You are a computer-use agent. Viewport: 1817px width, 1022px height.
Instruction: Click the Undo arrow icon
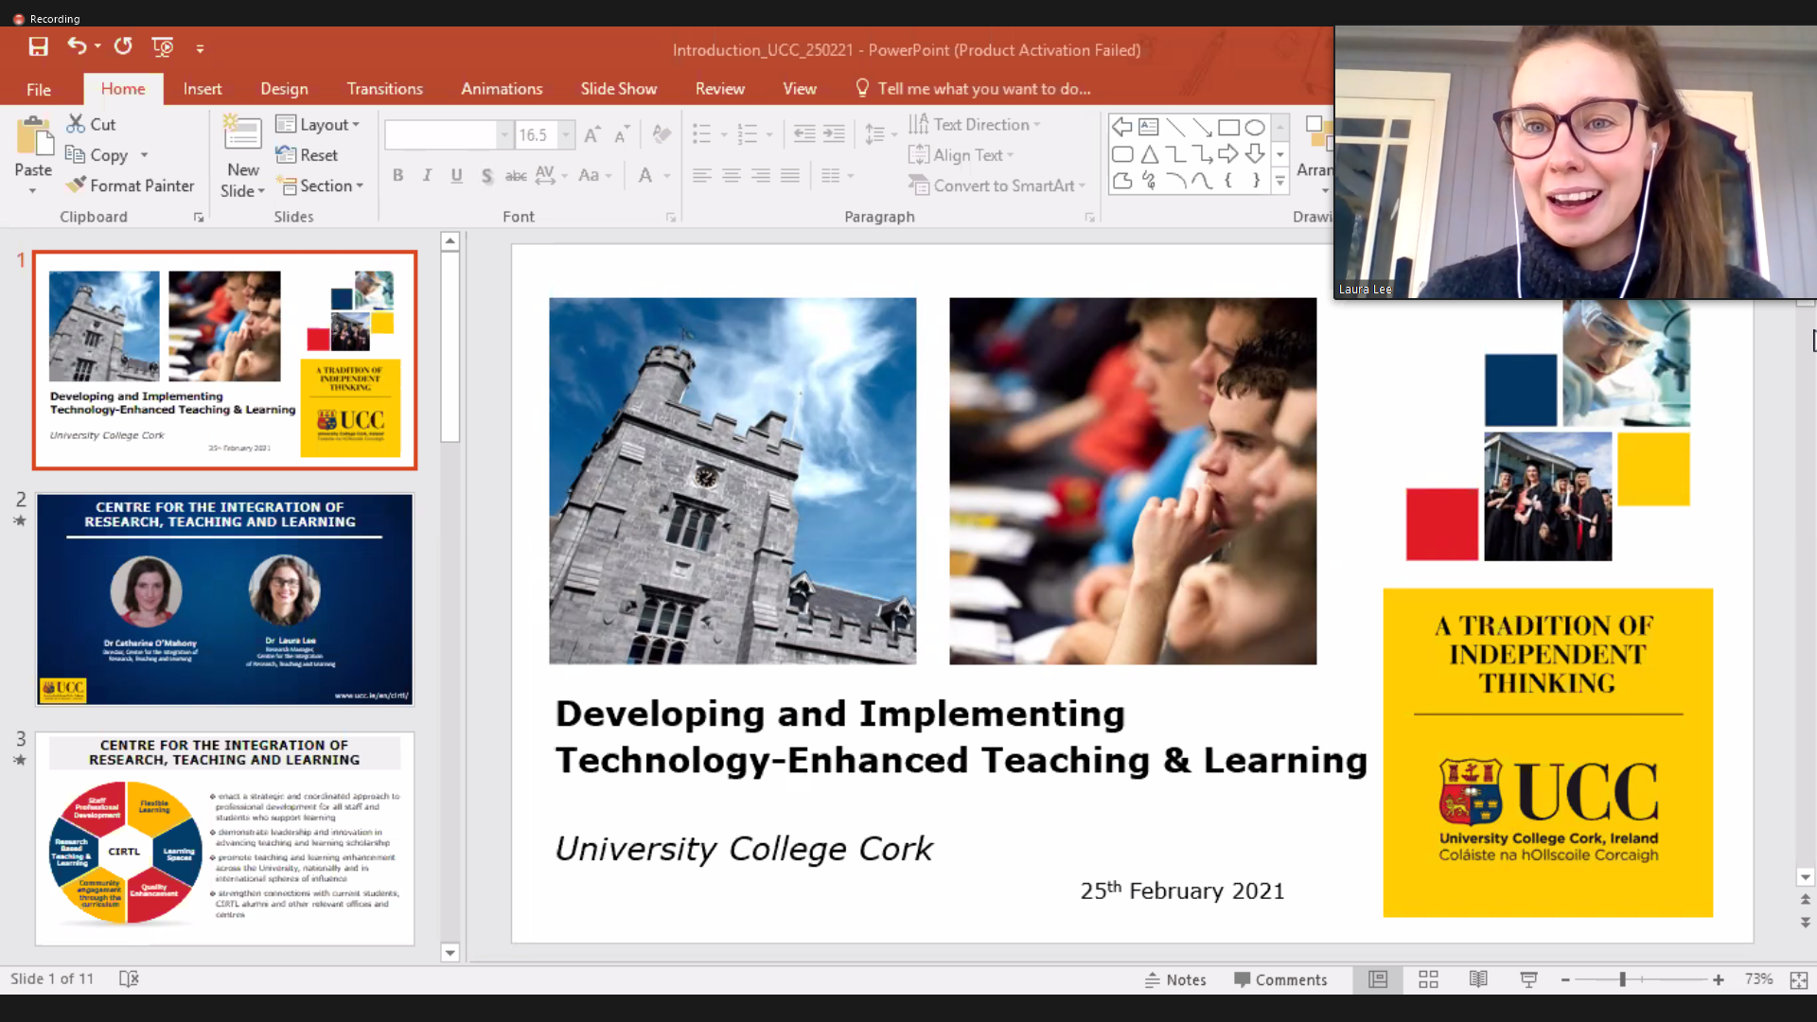point(77,46)
